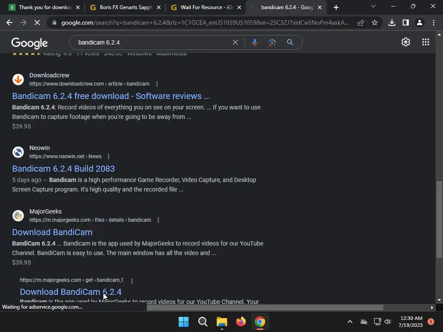This screenshot has width=443, height=332.
Task: Click the magnifier search button
Action: tap(290, 42)
